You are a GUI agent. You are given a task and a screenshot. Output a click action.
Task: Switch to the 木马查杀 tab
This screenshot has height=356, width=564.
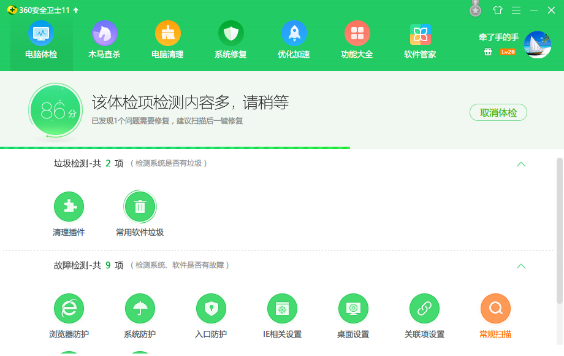(104, 41)
